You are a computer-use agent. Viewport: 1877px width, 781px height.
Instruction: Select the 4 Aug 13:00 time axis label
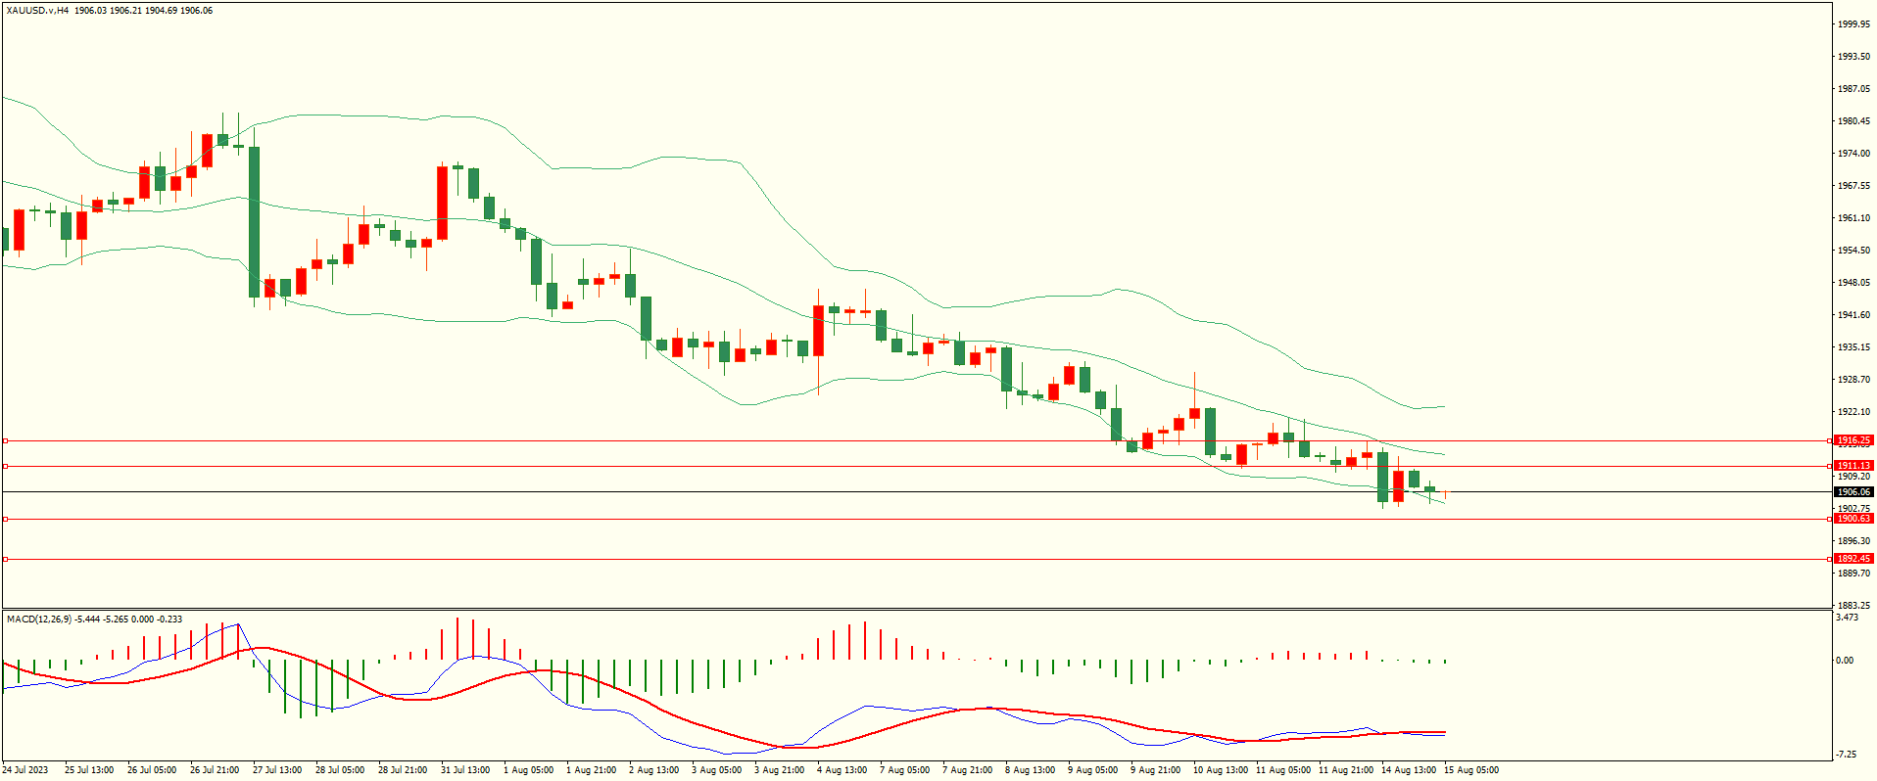[x=842, y=770]
